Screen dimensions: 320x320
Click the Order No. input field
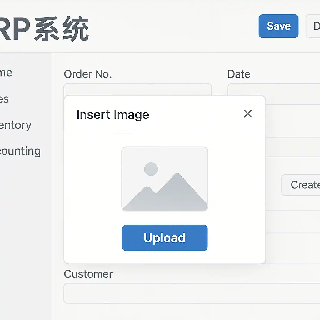pos(137,89)
